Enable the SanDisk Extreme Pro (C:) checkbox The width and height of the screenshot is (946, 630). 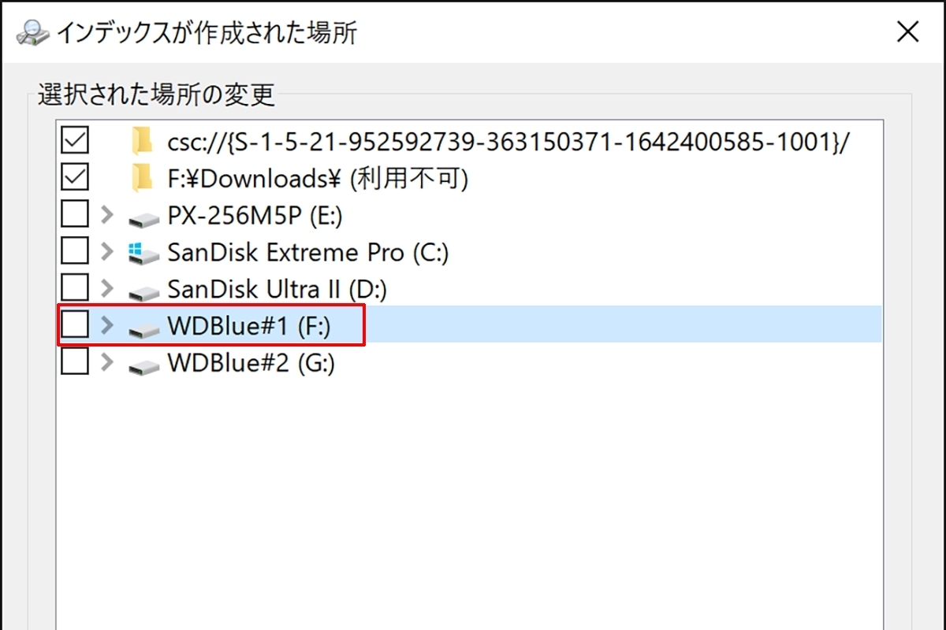75,251
